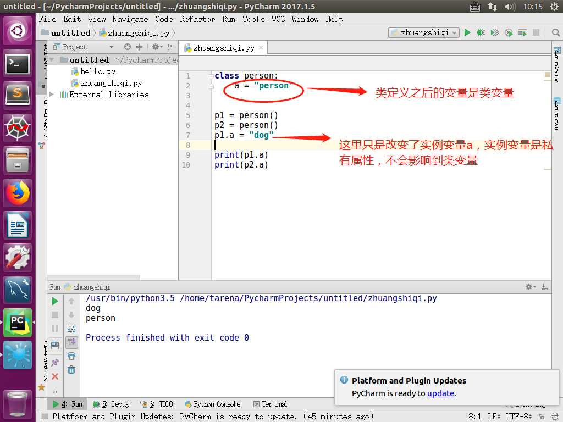Screen dimensions: 563x422
Task: Run with coverage icon in toolbar
Action: (495, 32)
